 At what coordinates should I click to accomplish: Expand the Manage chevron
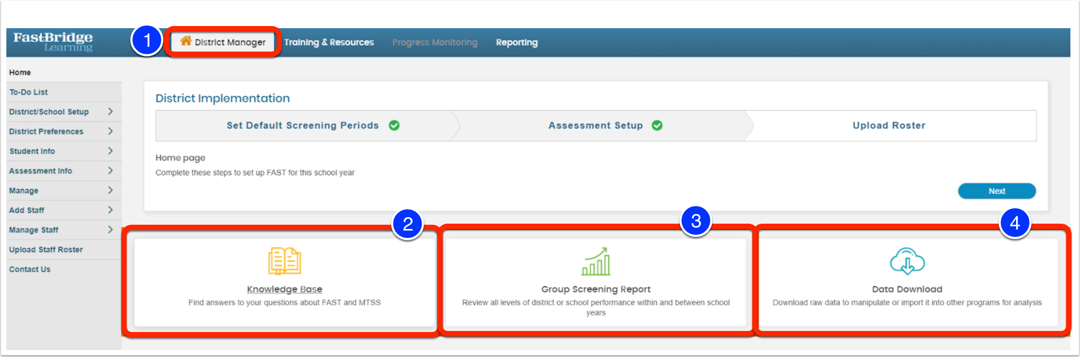click(110, 190)
